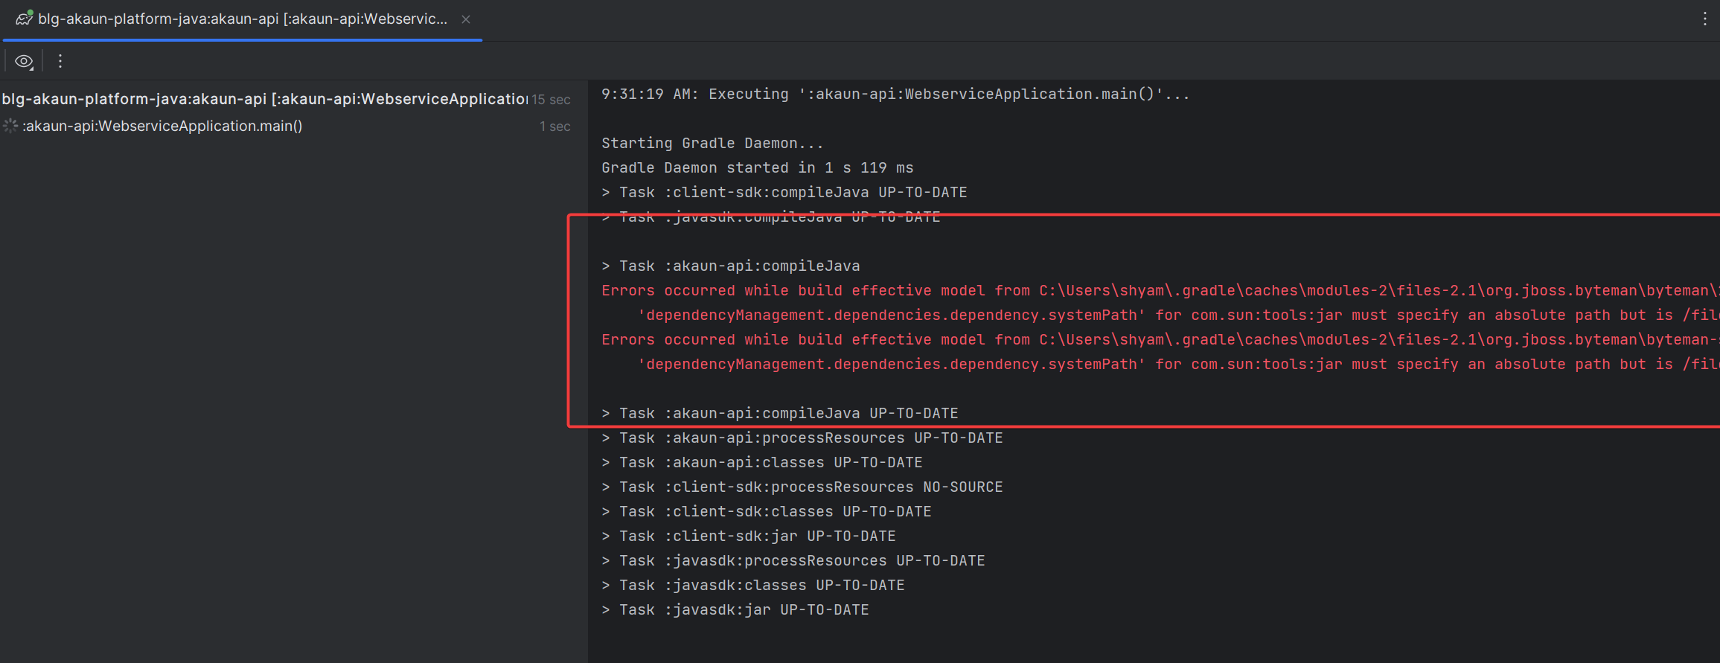
Task: Open the top-right panel options kebab menu
Action: [1704, 19]
